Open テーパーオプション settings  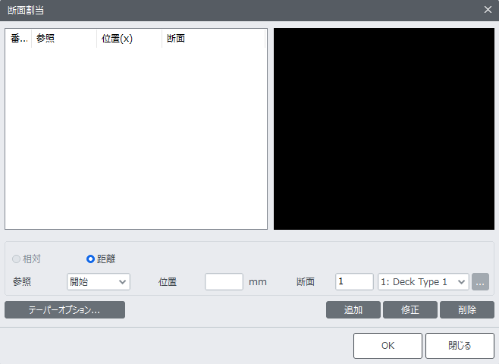pyautogui.click(x=65, y=310)
